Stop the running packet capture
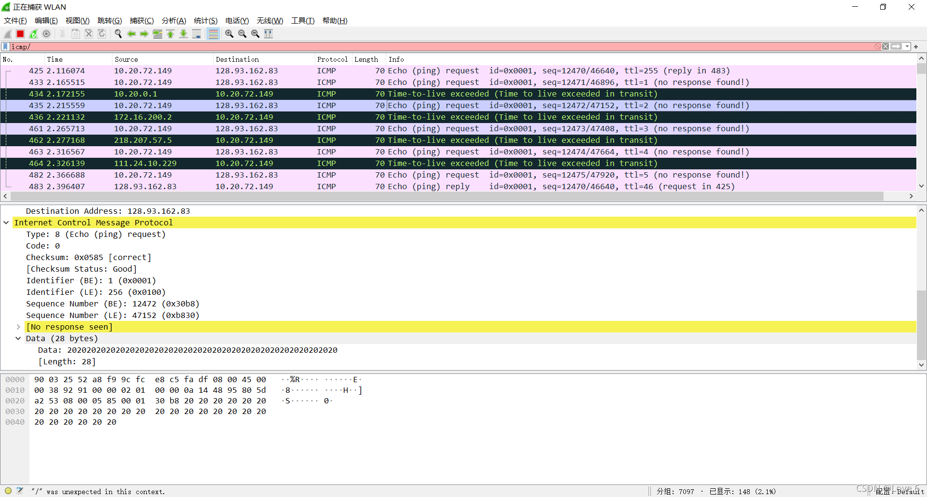927x497 pixels. 20,34
